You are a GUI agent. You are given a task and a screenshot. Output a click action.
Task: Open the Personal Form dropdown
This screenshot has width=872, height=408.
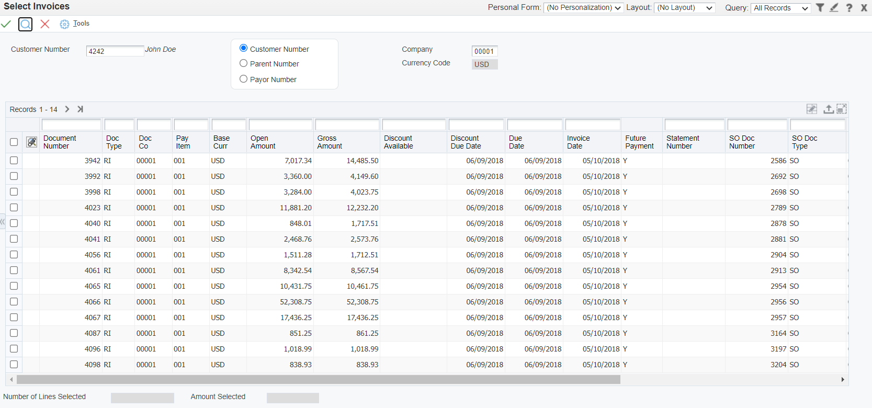583,8
